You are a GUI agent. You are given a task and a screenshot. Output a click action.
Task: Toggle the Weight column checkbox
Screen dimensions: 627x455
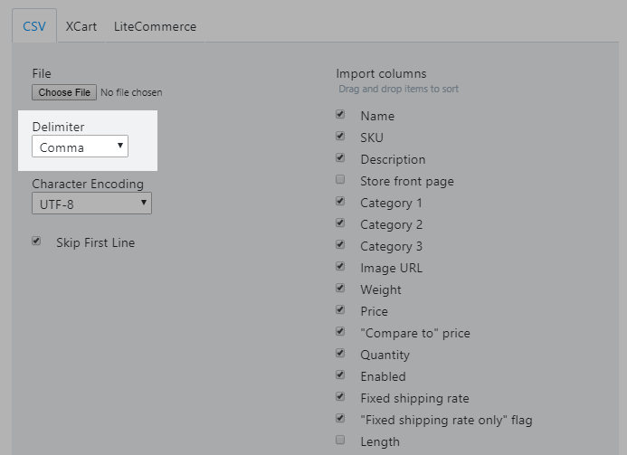click(340, 289)
